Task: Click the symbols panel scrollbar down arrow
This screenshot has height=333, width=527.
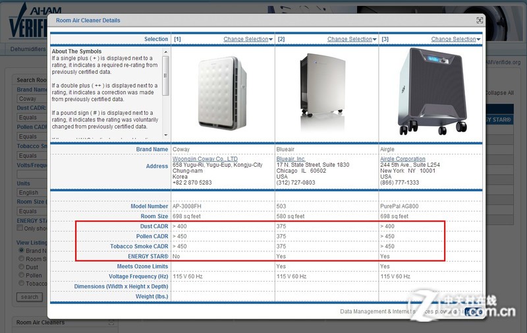Action: pyautogui.click(x=166, y=135)
